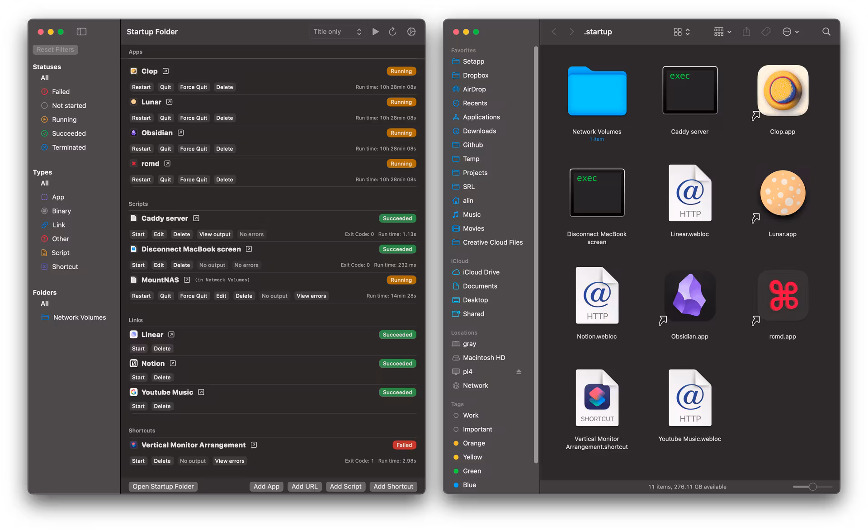Select the Work tag in Finder sidebar
This screenshot has width=868, height=531.
pyautogui.click(x=471, y=415)
